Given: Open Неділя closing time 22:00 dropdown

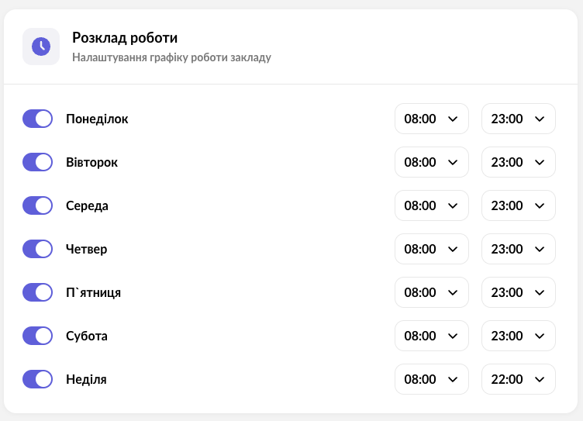Looking at the screenshot, I should point(518,380).
